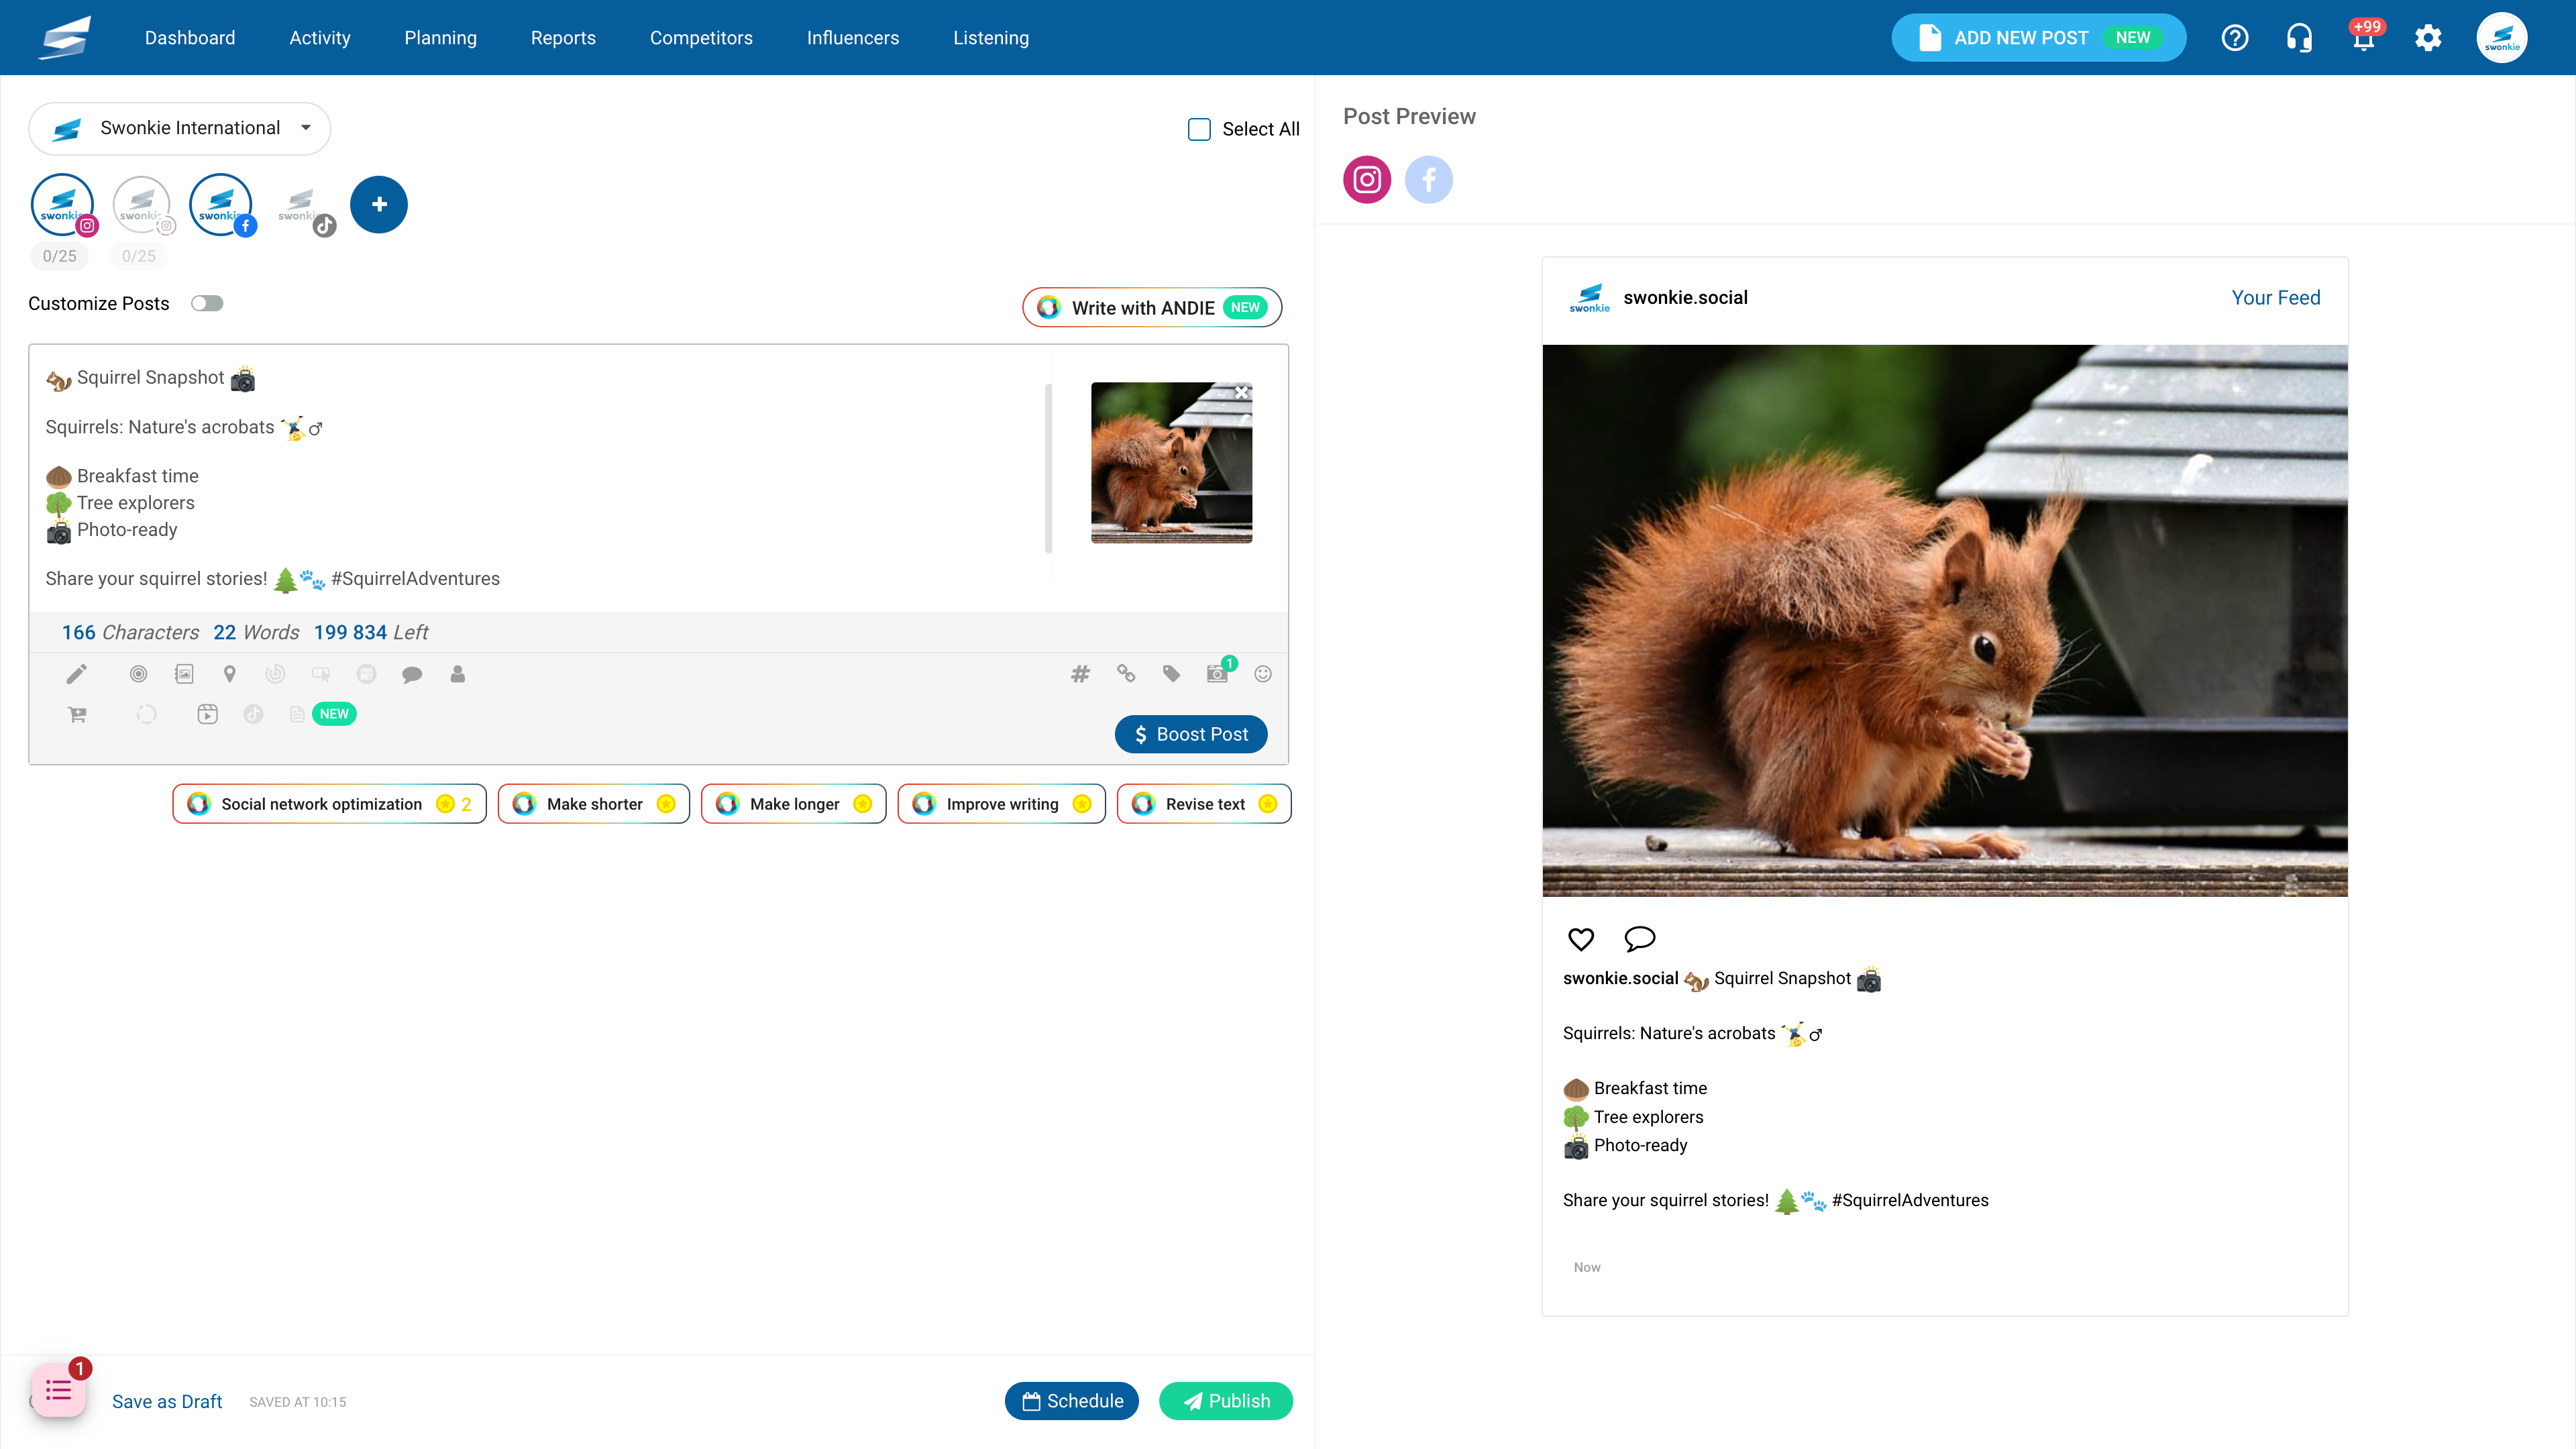Image resolution: width=2576 pixels, height=1449 pixels.
Task: Click the Boost Post button
Action: (x=1191, y=734)
